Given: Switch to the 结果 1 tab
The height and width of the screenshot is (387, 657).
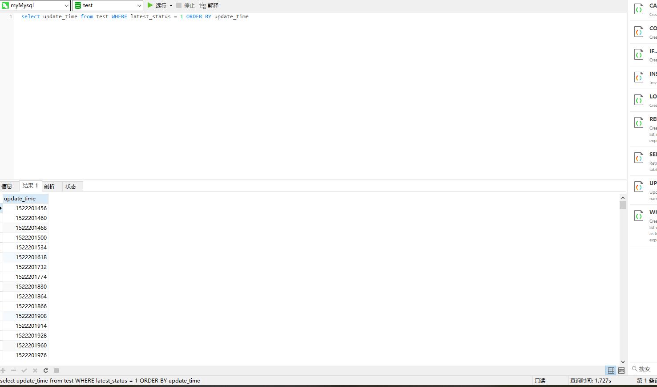Looking at the screenshot, I should pos(30,186).
